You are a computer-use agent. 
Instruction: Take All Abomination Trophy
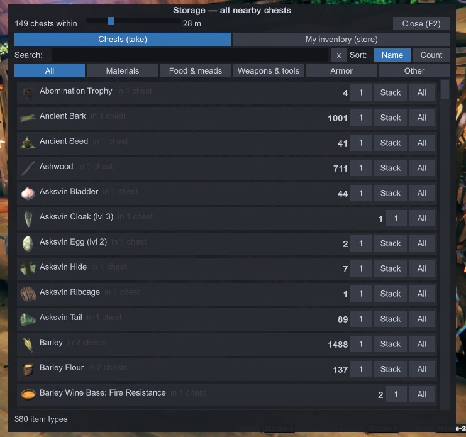tap(422, 92)
